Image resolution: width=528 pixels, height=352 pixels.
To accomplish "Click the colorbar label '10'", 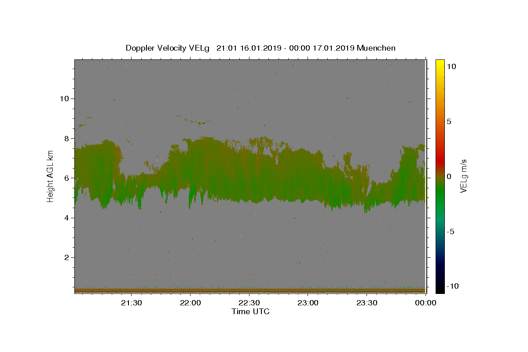I will (x=451, y=66).
